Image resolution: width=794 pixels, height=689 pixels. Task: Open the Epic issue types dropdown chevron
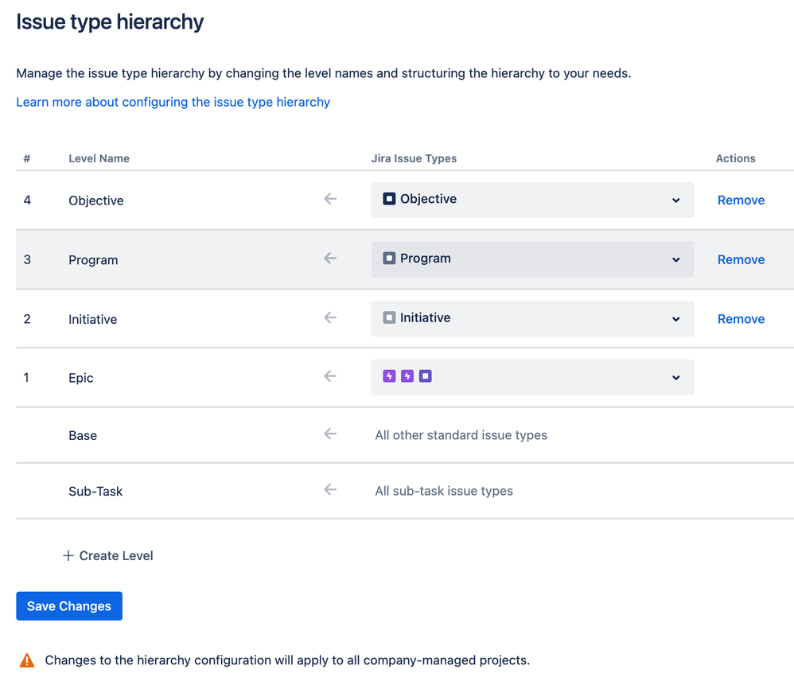coord(675,378)
